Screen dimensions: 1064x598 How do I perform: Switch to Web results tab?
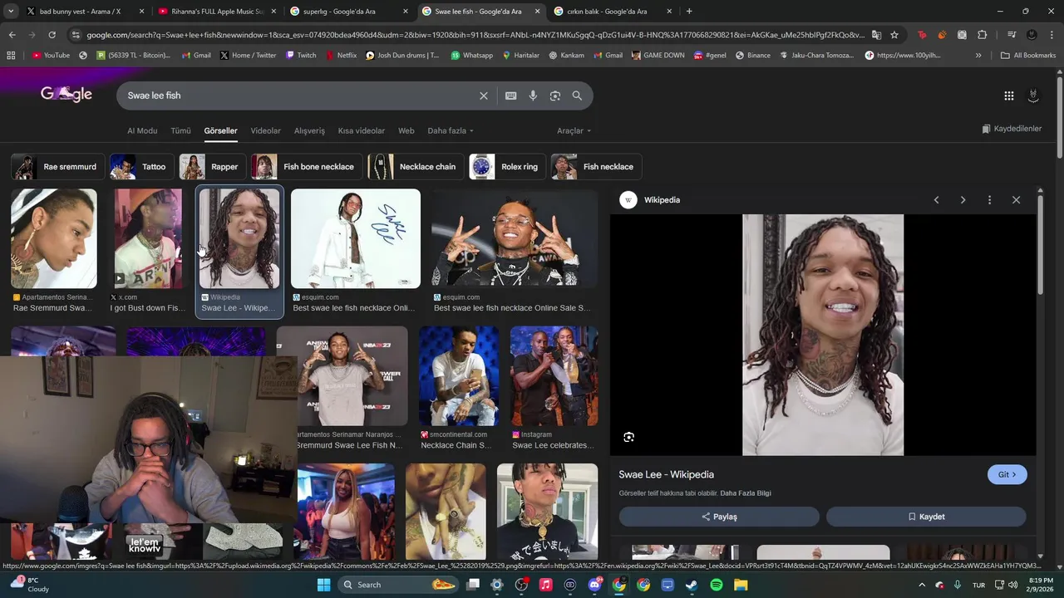pyautogui.click(x=406, y=131)
